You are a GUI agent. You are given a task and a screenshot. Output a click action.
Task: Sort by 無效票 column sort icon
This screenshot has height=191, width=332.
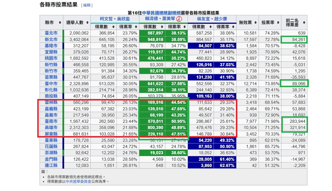pyautogui.click(x=255, y=22)
